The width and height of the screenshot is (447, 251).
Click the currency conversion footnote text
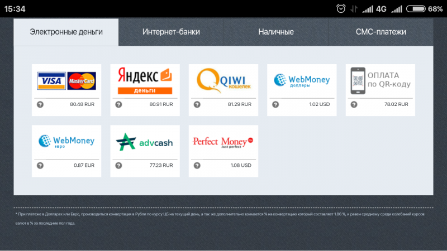coord(220,219)
